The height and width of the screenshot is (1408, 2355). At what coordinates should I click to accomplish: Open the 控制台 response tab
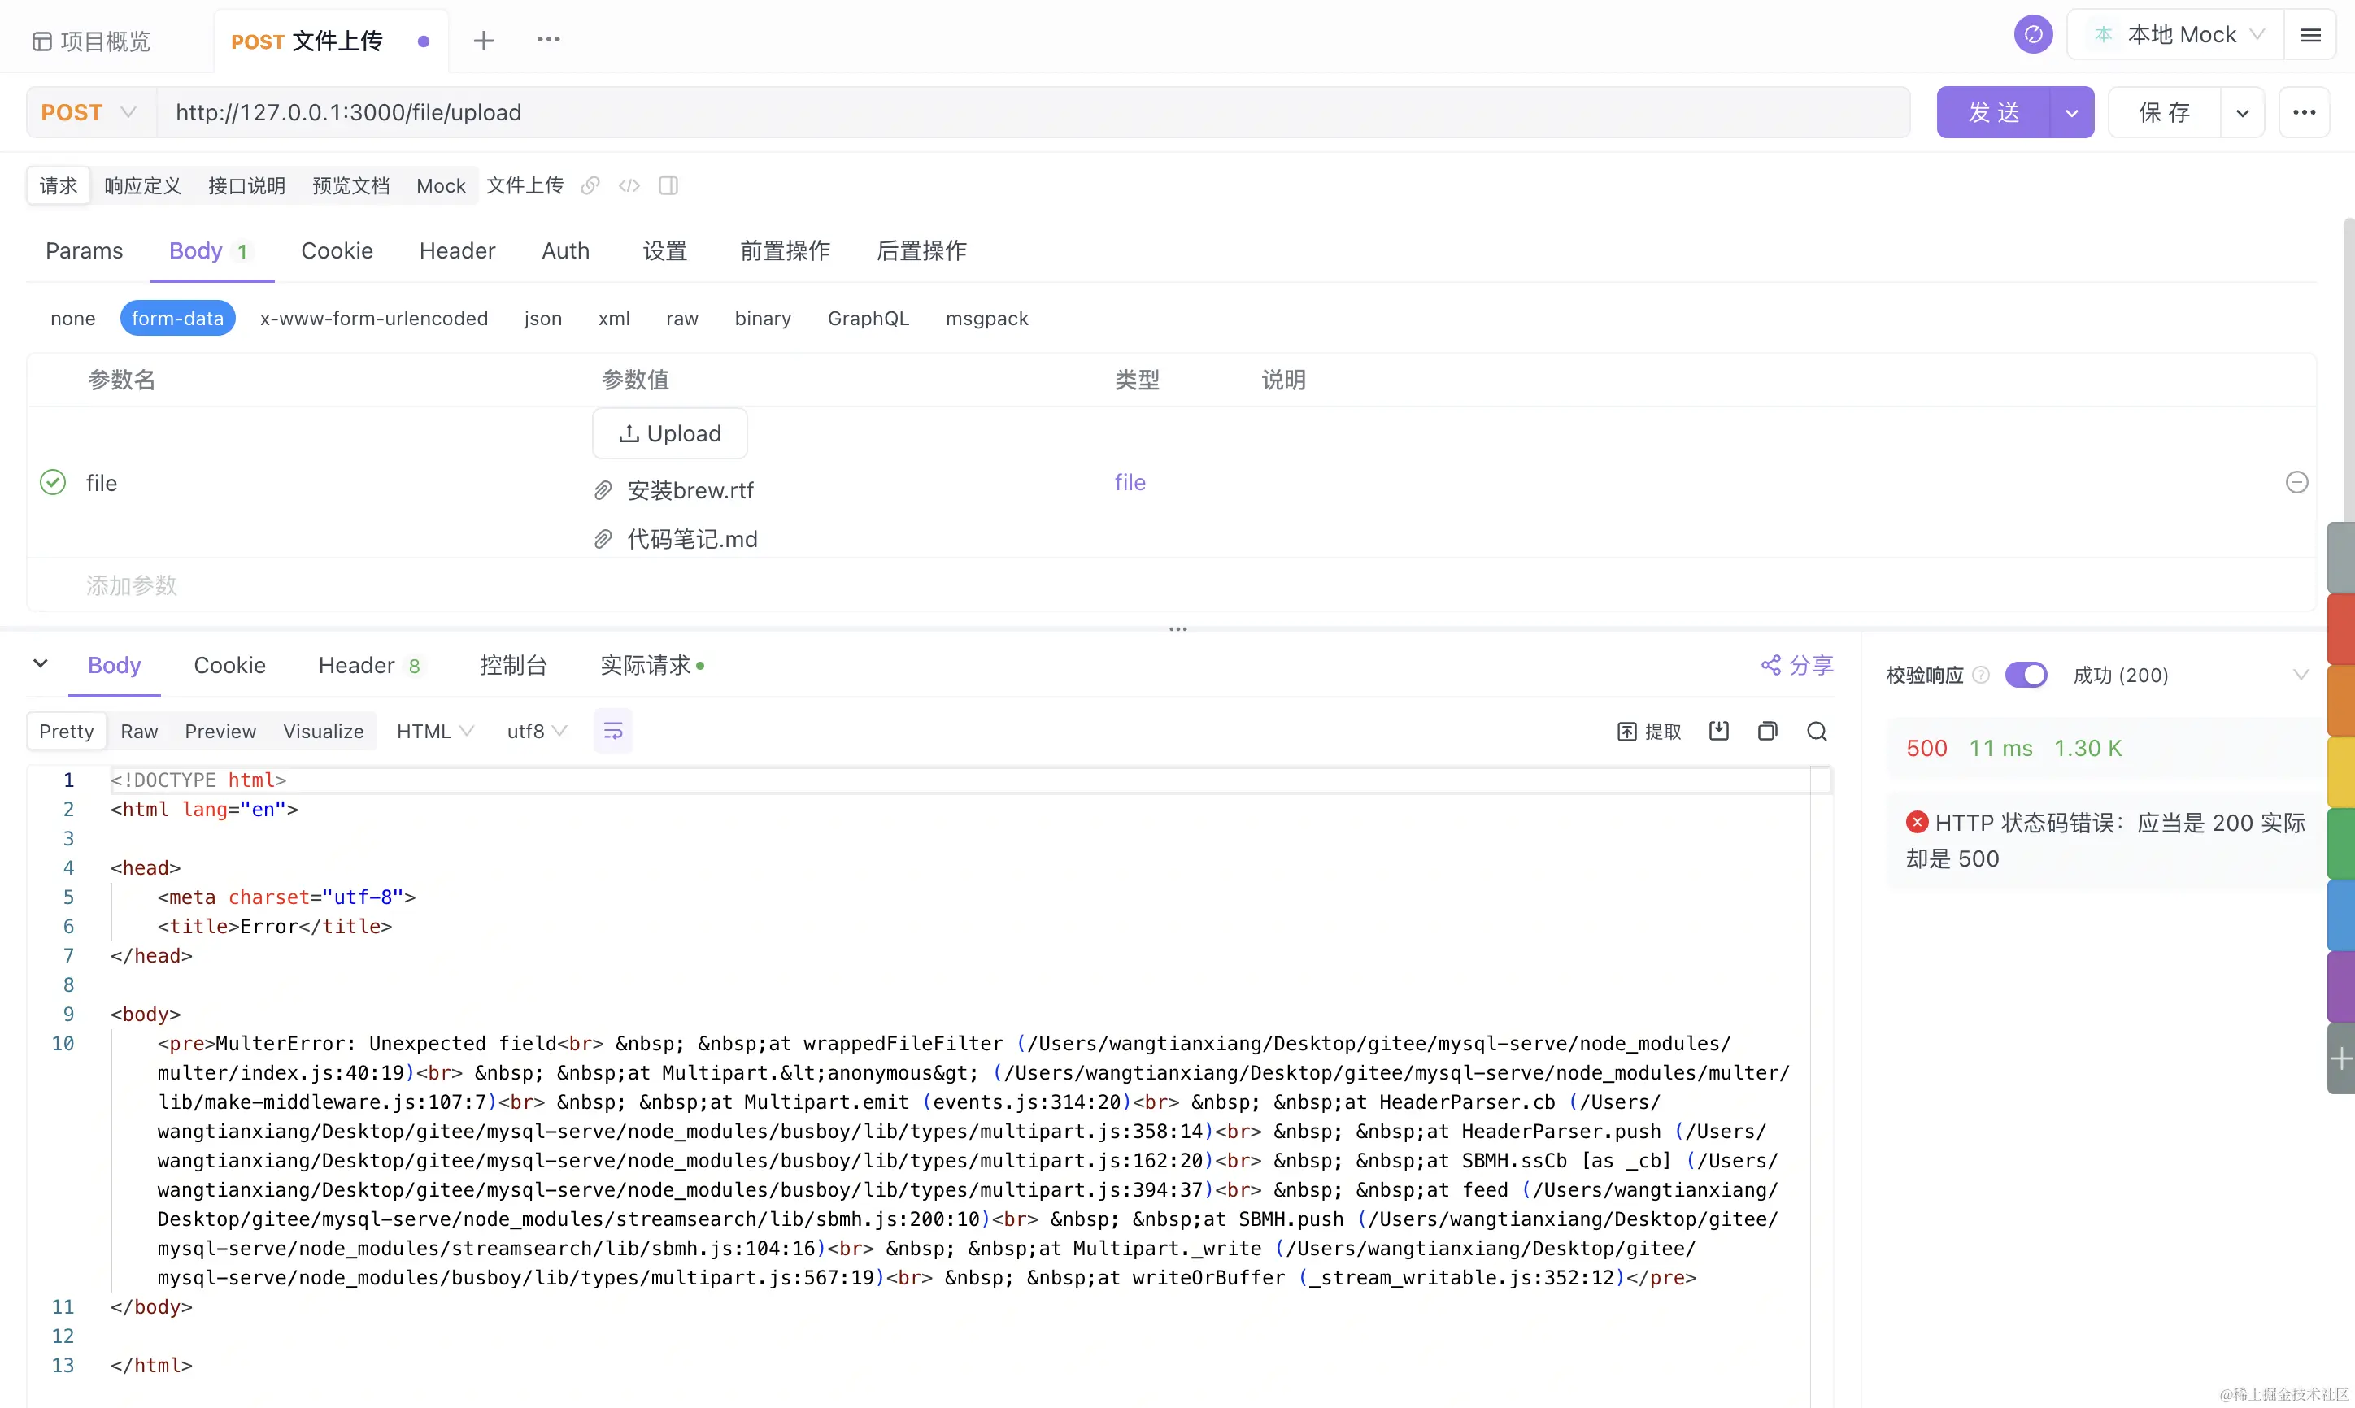click(513, 664)
